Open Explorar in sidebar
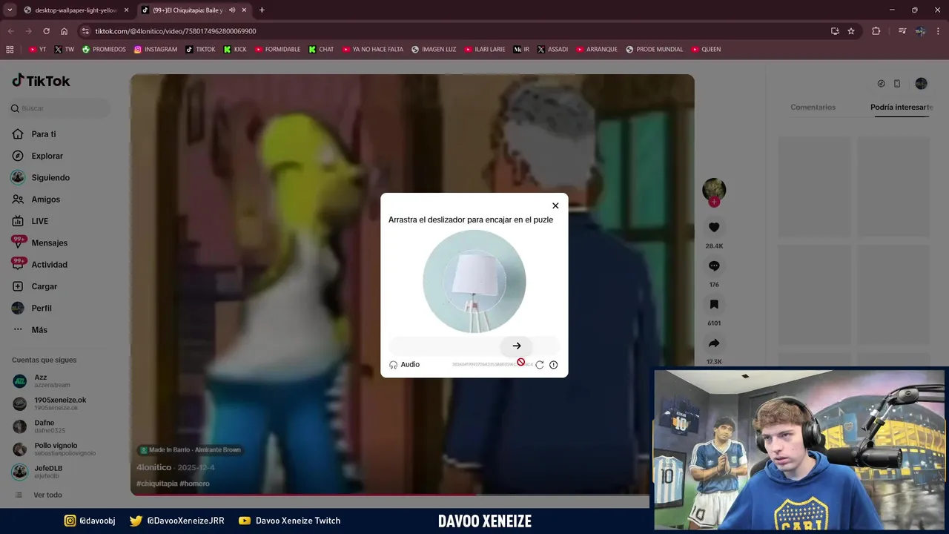Image resolution: width=949 pixels, height=534 pixels. (x=47, y=156)
